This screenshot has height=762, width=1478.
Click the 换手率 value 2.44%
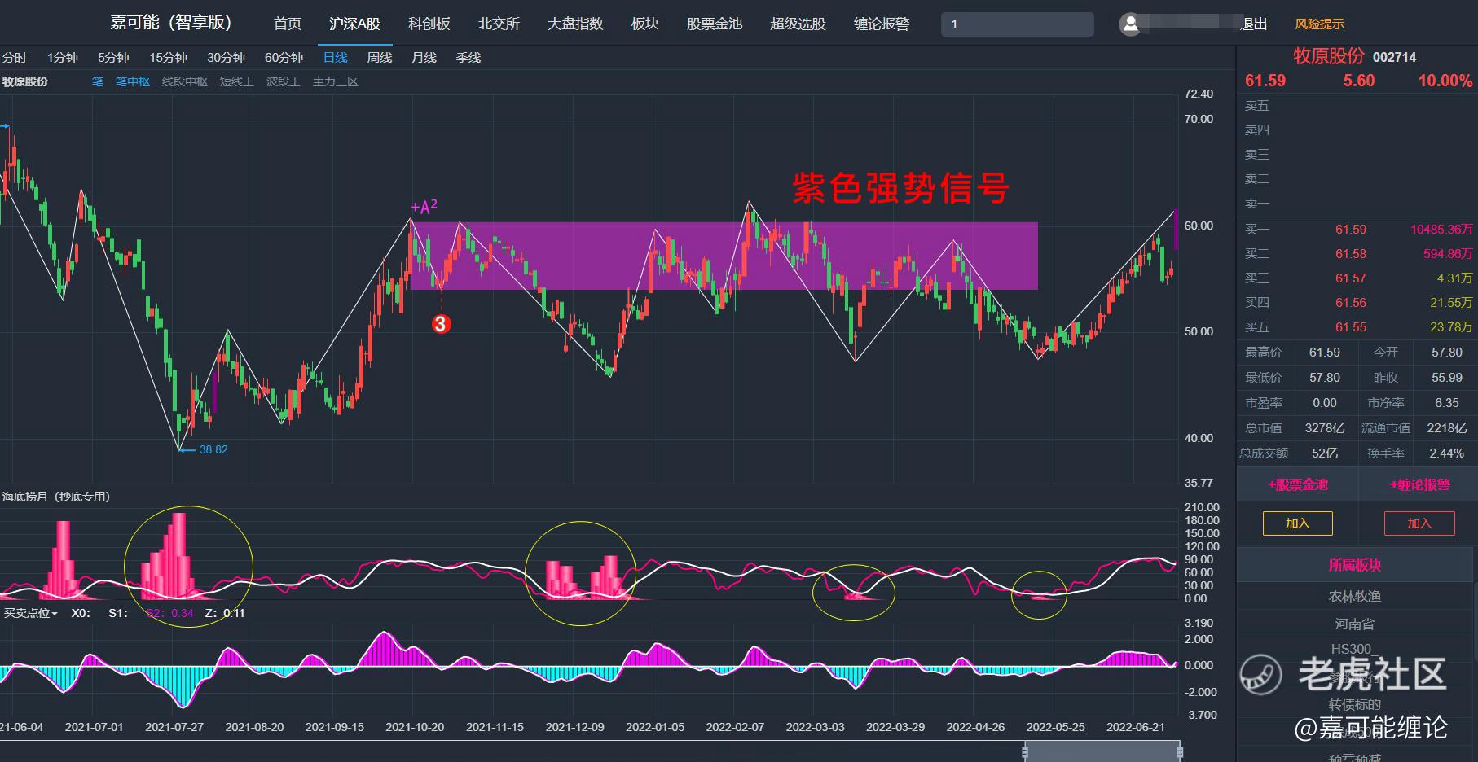(x=1447, y=453)
